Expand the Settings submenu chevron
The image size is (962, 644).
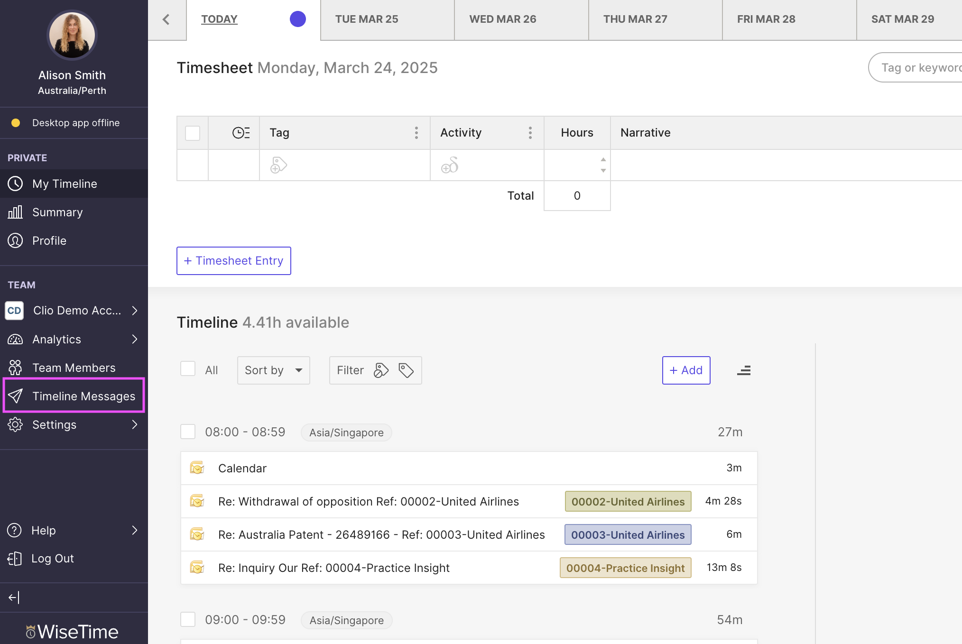point(135,424)
